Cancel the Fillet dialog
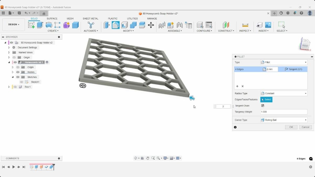 306,127
